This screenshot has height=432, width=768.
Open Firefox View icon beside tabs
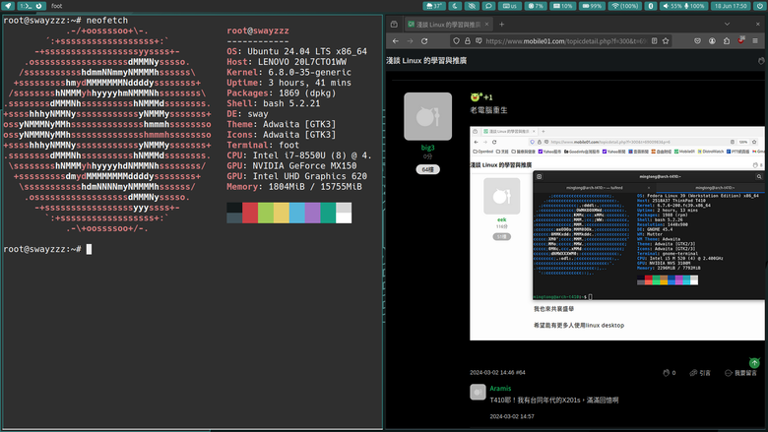coord(394,24)
